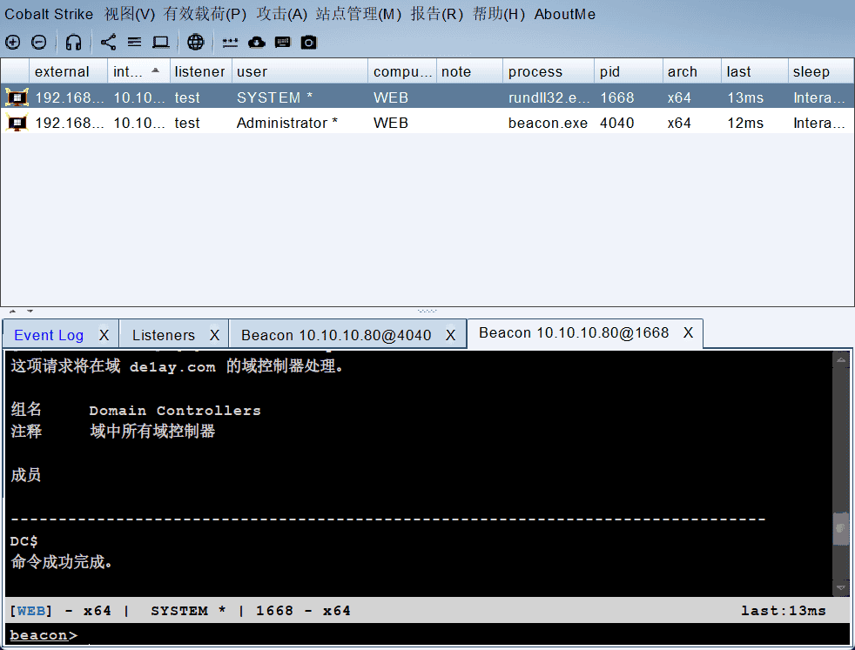Screen dimensions: 855x650
Task: Open the keystrokes keyboard icon
Action: (x=283, y=42)
